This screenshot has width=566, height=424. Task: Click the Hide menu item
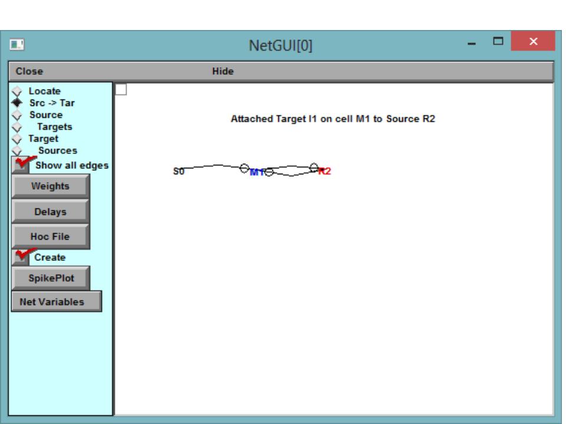223,71
